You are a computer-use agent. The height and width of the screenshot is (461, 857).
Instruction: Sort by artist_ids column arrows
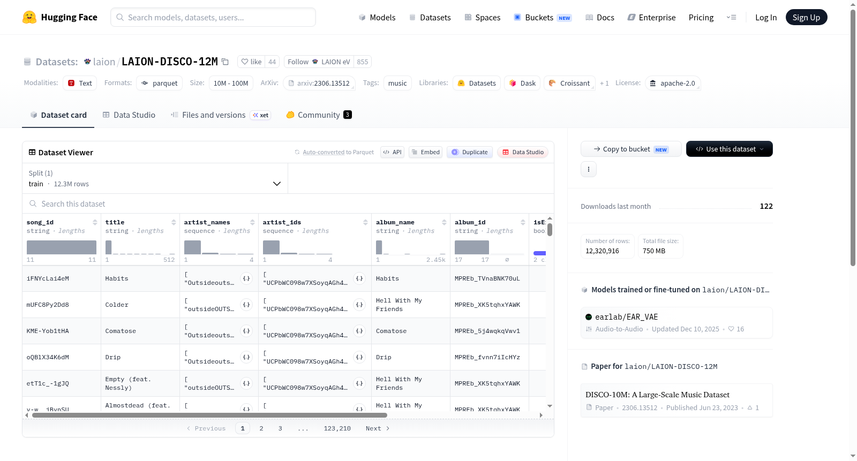(x=365, y=222)
